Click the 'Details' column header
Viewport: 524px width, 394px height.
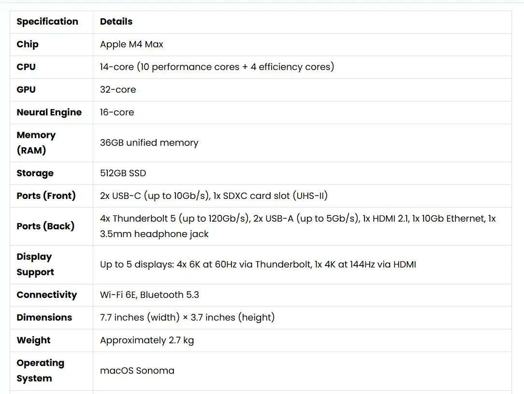pos(116,22)
